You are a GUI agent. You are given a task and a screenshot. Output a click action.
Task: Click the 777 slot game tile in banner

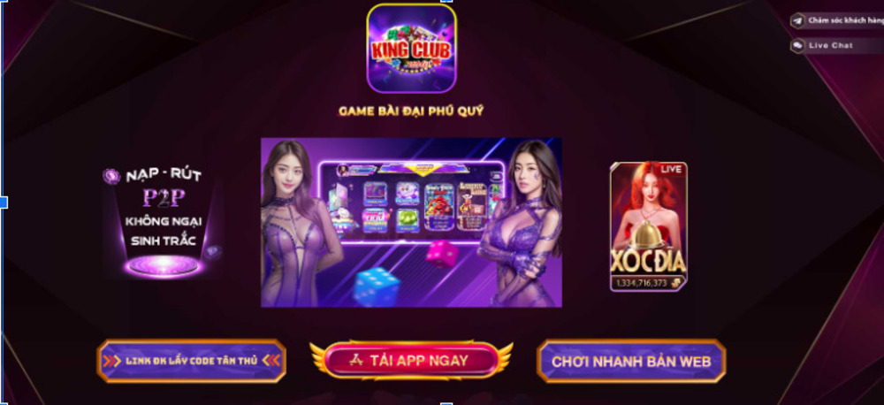pos(374,220)
